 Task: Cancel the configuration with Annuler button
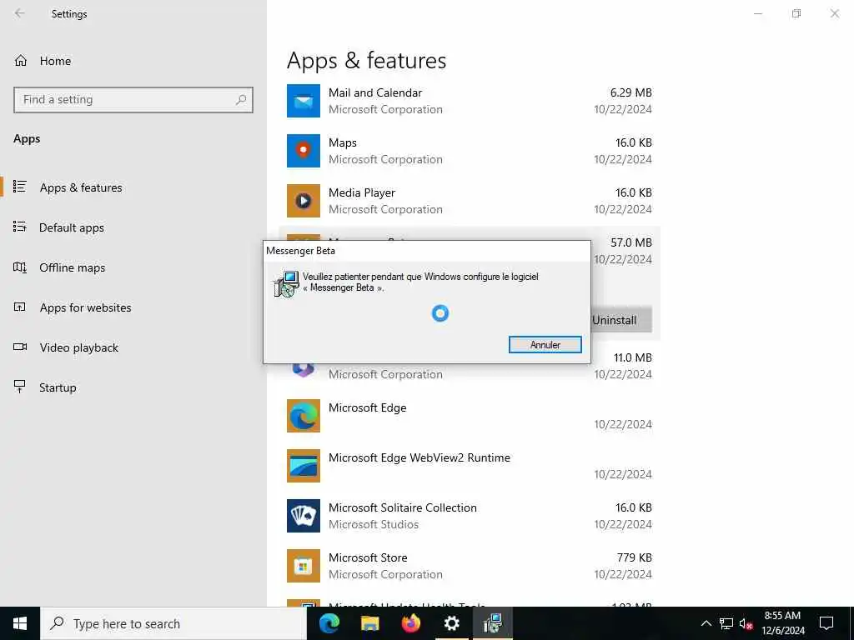click(545, 344)
